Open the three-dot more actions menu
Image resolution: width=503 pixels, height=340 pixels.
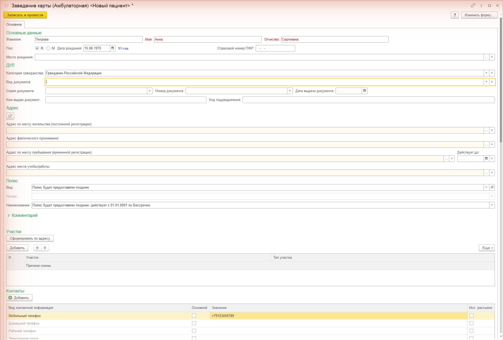[481, 5]
